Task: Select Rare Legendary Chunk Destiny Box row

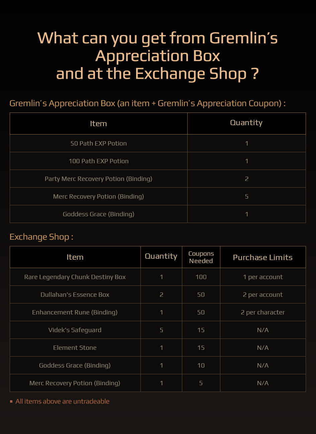Action: (x=158, y=277)
